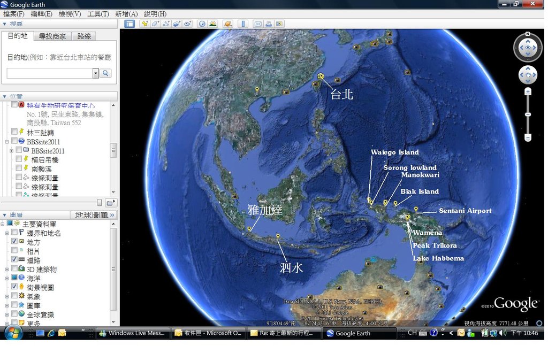The height and width of the screenshot is (346, 548).
Task: Expand the nested BBSsite2011 folder
Action: pos(12,151)
